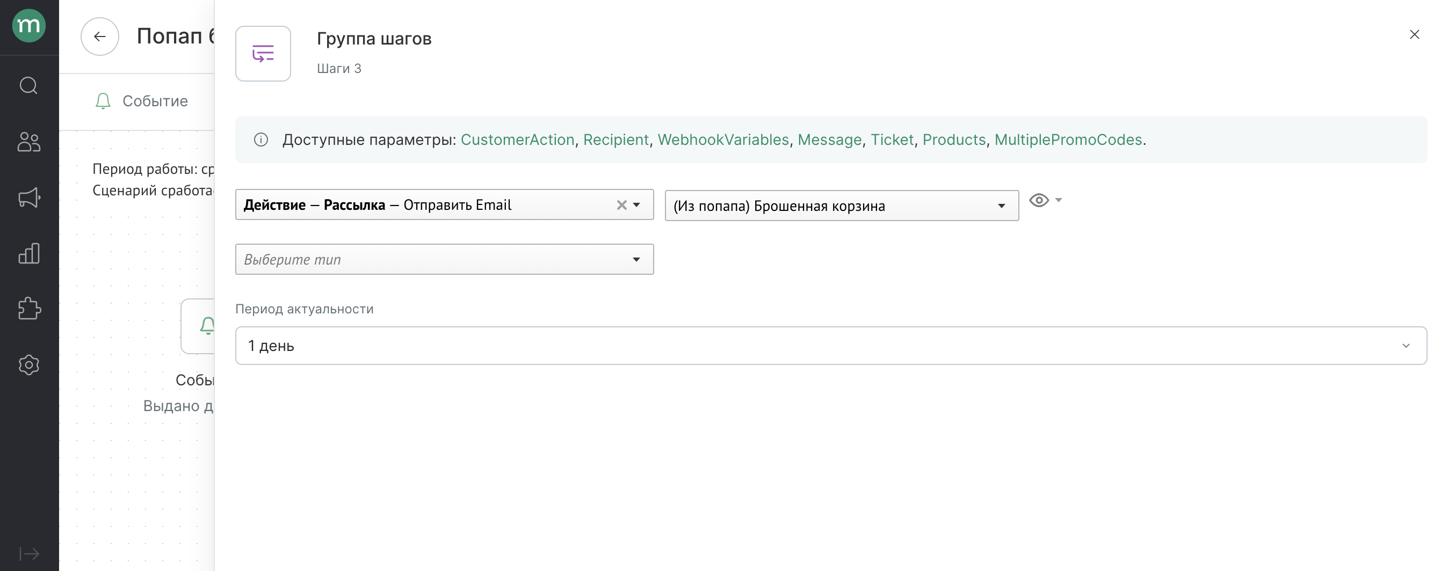This screenshot has width=1448, height=571.
Task: Click the bell icon next to Событие
Action: (103, 101)
